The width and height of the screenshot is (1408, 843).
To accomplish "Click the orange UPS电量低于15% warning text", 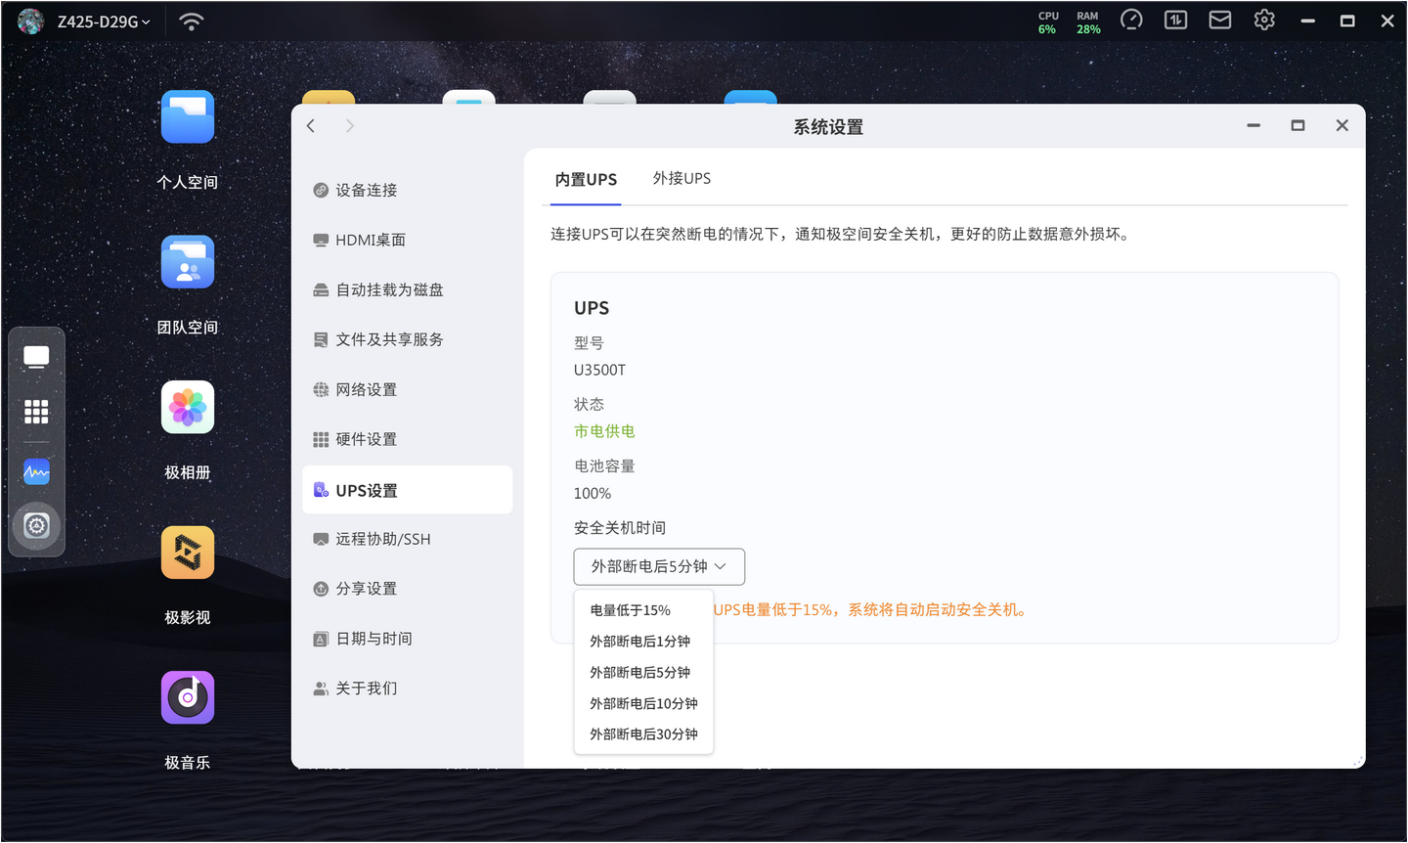I will pyautogui.click(x=870, y=610).
